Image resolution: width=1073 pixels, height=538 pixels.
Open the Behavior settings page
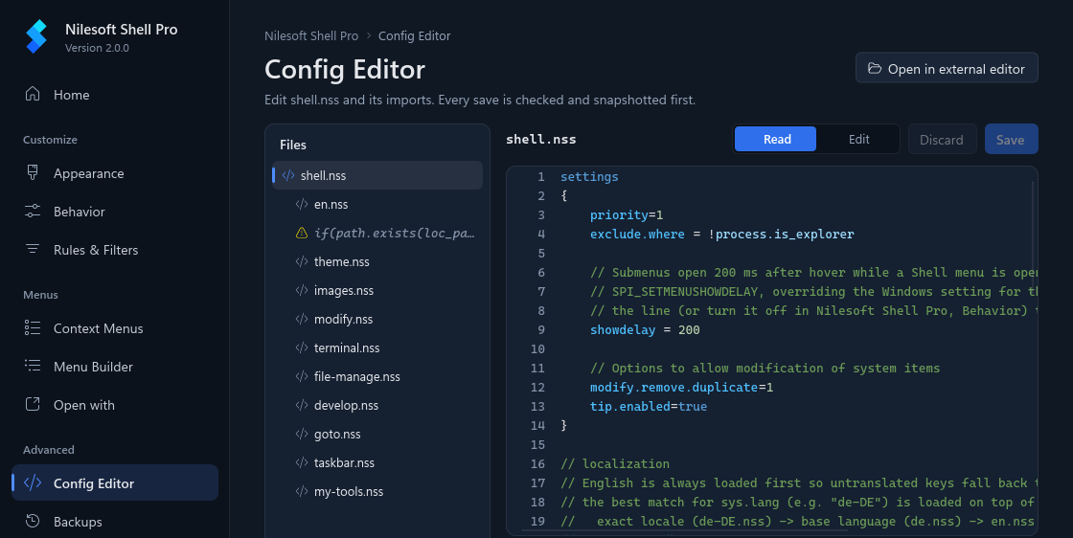pos(115,212)
